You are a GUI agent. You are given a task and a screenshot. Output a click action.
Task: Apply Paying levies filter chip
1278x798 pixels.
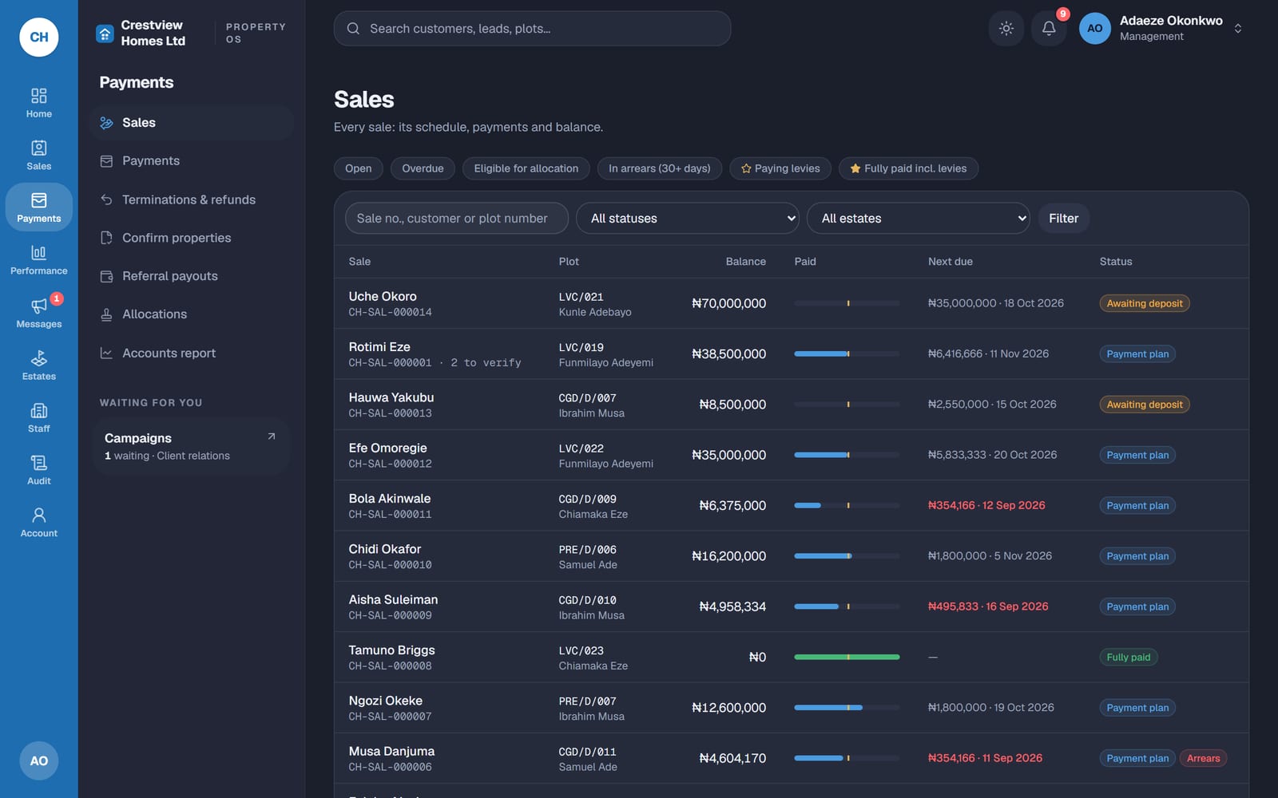pyautogui.click(x=780, y=168)
